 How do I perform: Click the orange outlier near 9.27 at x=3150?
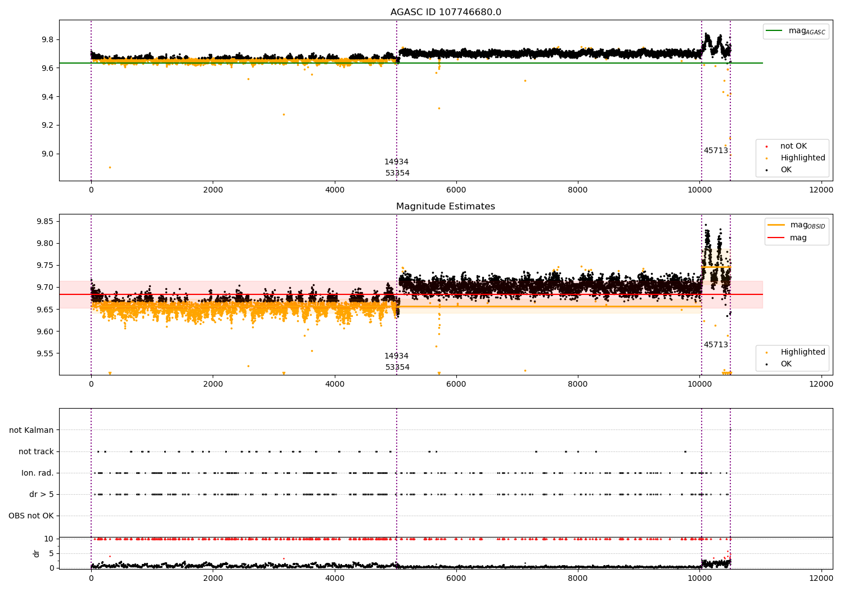tap(284, 114)
